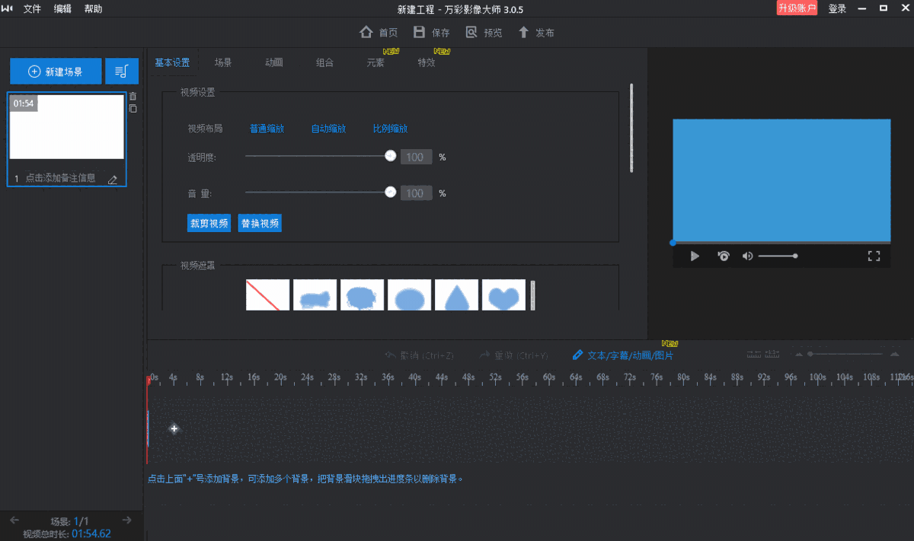The image size is (914, 541).
Task: Click the replay icon in preview controls
Action: click(x=722, y=256)
